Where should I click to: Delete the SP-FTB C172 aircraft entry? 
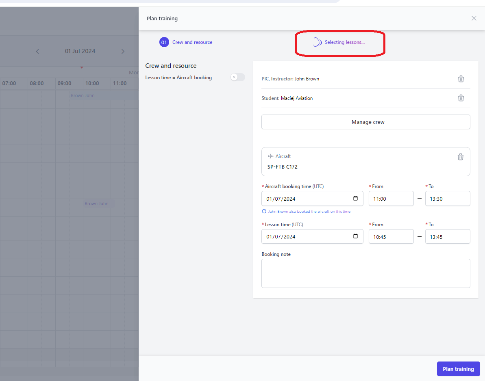pos(460,157)
